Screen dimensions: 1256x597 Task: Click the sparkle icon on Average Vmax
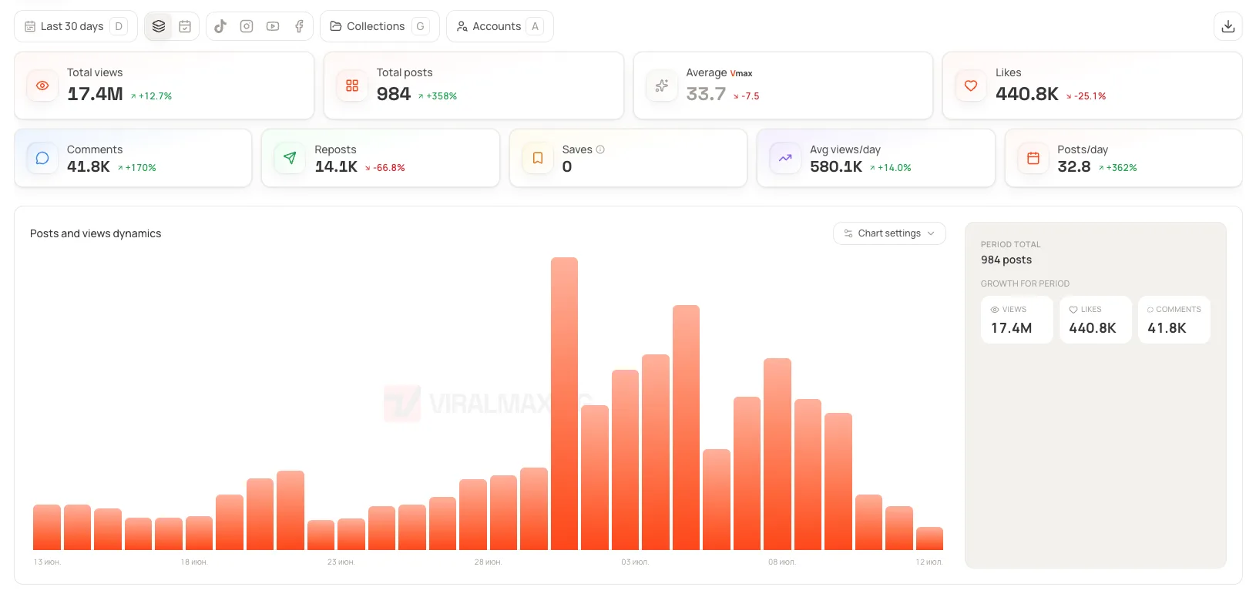pos(662,86)
